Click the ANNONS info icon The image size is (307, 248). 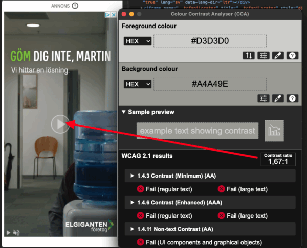pos(75,6)
